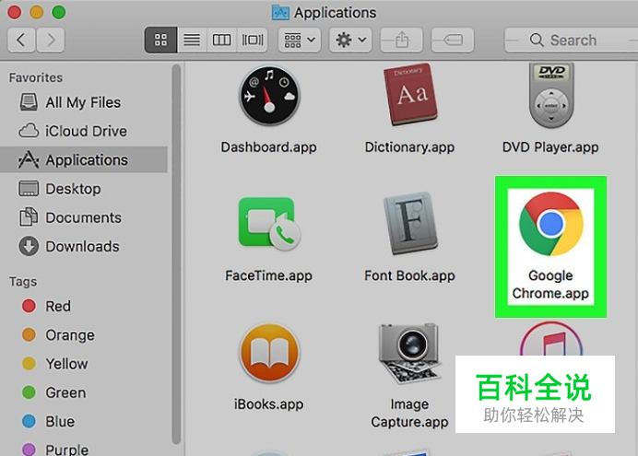Open Desktop folder in sidebar
Screen dimensions: 638x456
click(83, 189)
